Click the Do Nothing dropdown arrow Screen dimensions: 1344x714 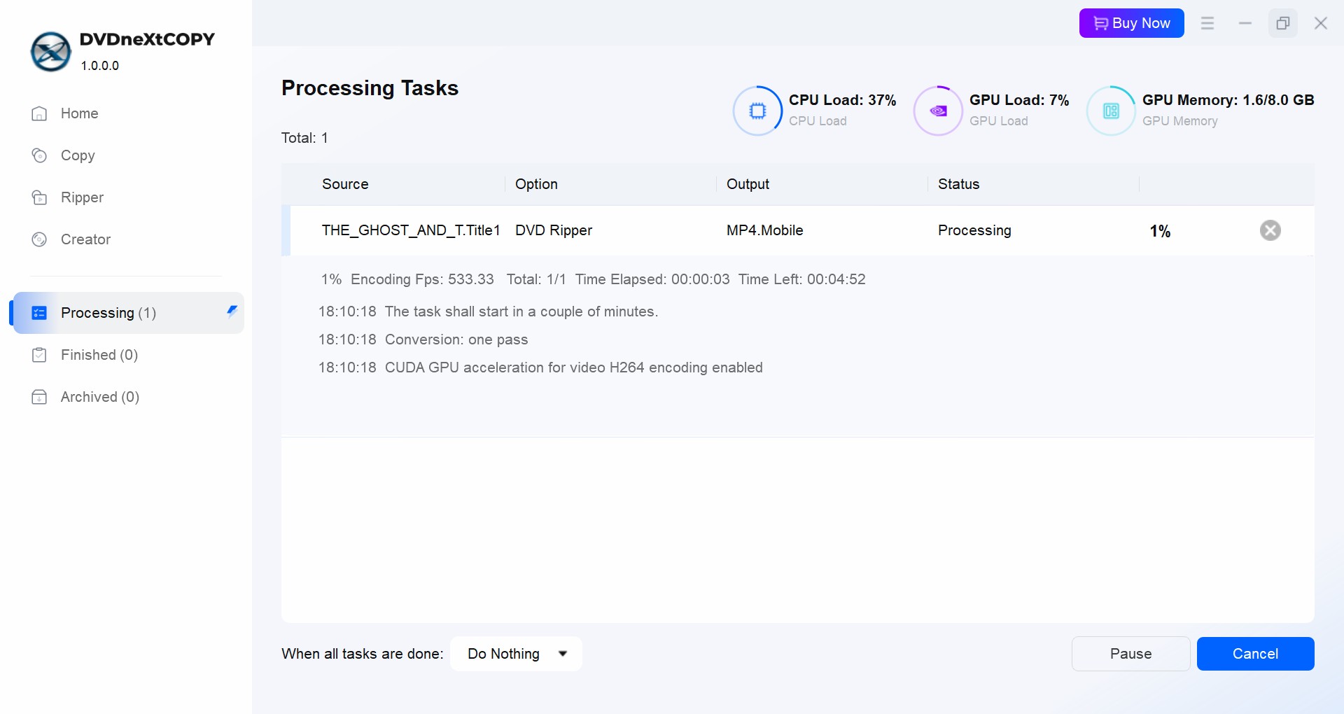563,654
